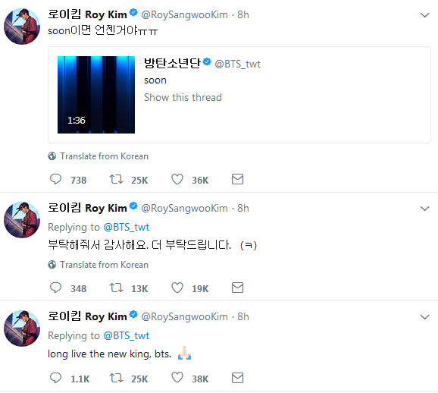Open 'Show this thread' in quoted tweet
Screen dimensions: 438x393
[x=183, y=97]
